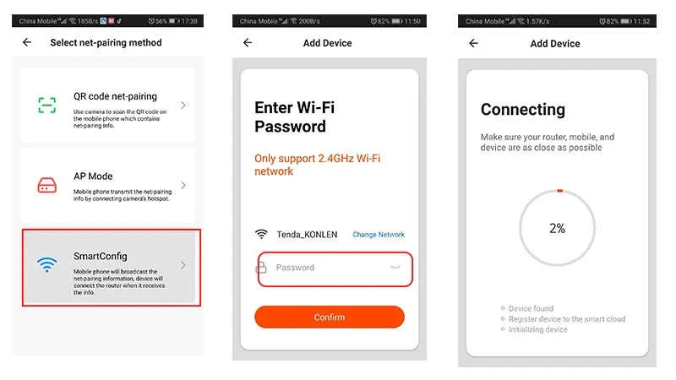This screenshot has width=676, height=380.
Task: Toggle password visibility eye icon
Action: point(395,267)
